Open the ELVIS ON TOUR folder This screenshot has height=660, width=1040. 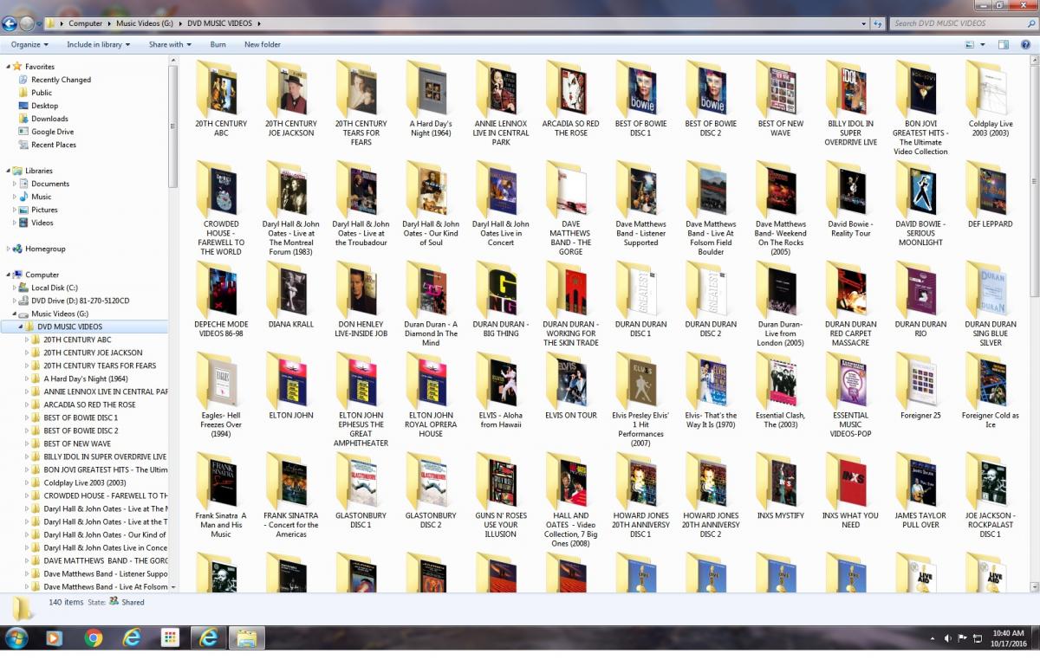(x=570, y=386)
